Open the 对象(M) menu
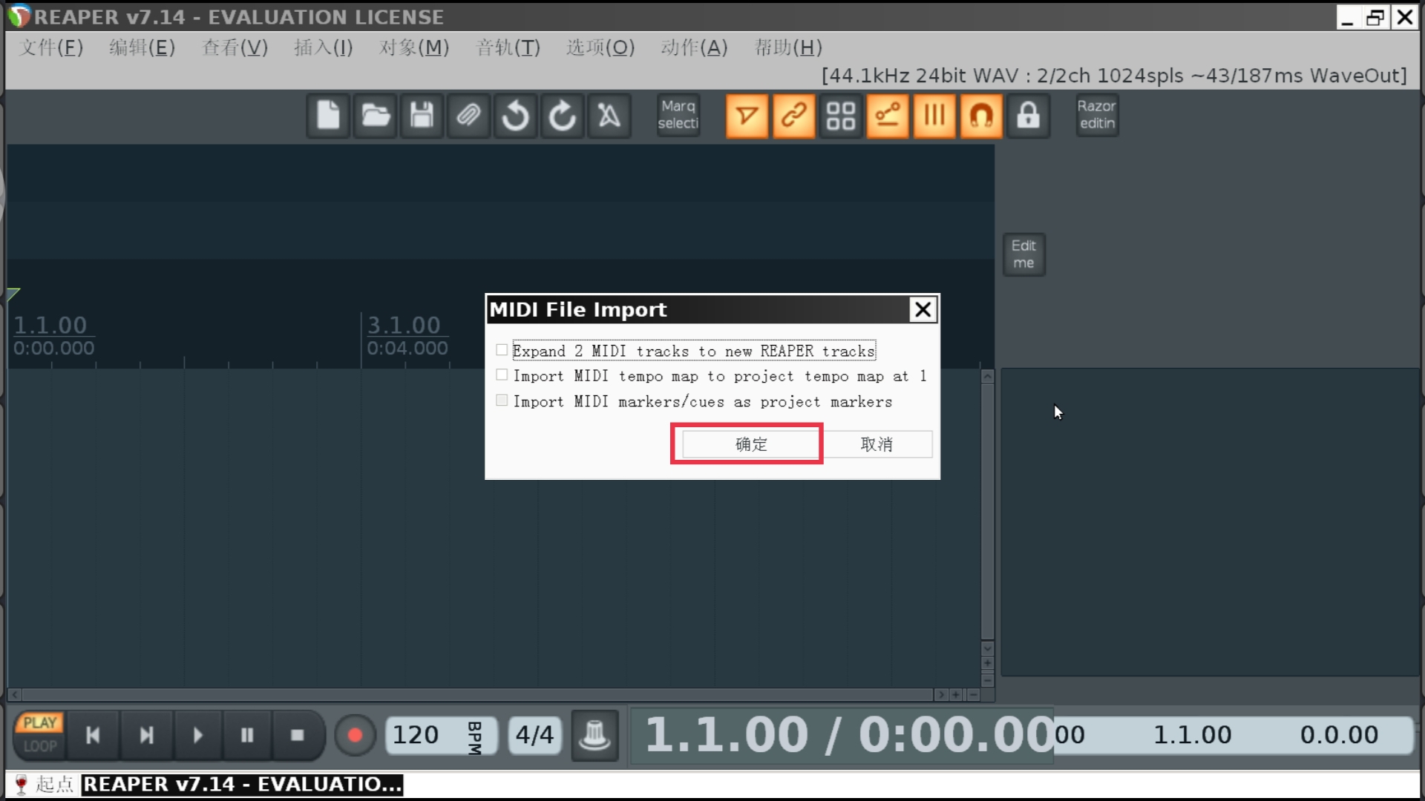Viewport: 1425px width, 801px height. click(x=414, y=47)
